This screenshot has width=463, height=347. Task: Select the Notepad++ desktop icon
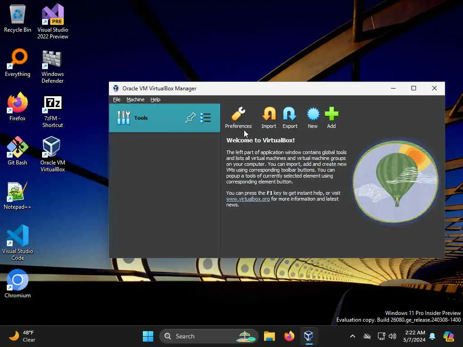(18, 196)
